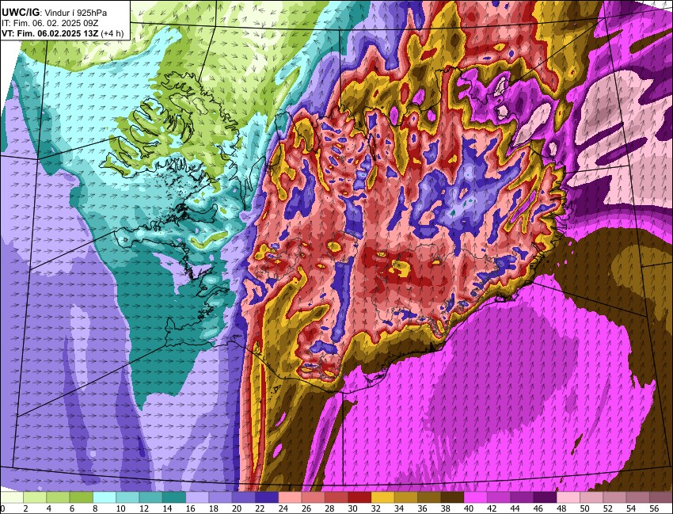Select the legend swatch between 2 and 4

coord(35,497)
